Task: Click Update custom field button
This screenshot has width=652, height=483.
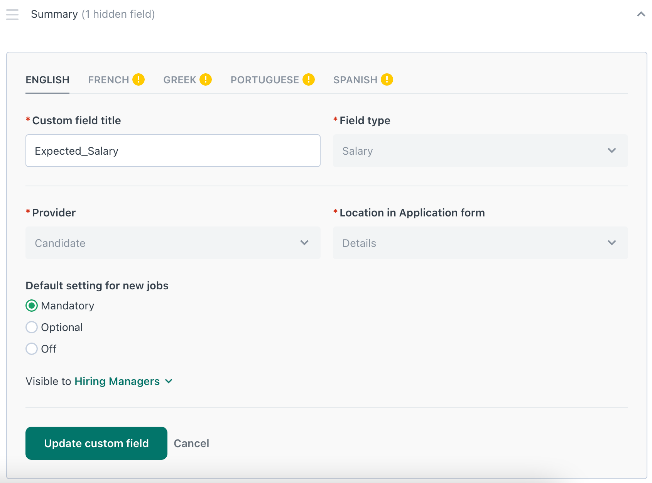Action: point(96,443)
